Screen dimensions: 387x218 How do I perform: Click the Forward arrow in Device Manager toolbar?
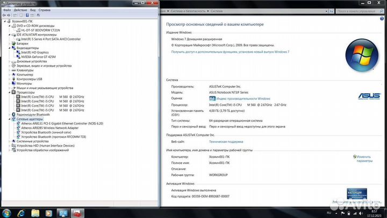point(9,15)
